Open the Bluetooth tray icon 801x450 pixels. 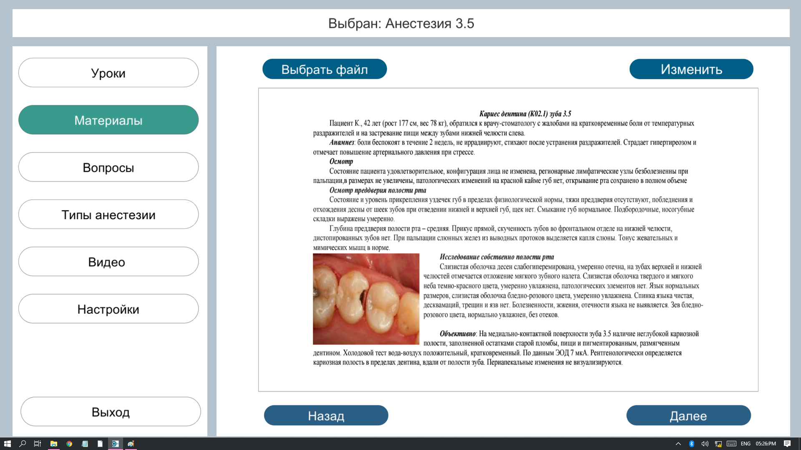tap(691, 444)
